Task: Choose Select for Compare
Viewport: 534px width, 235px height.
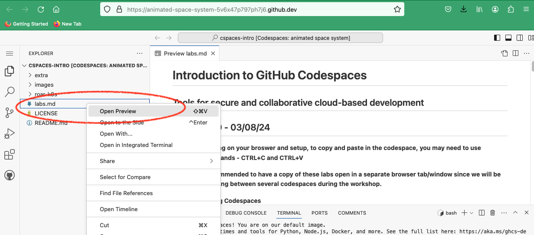Action: tap(154, 177)
